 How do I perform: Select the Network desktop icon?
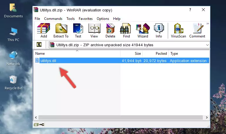pyautogui.click(x=13, y=59)
